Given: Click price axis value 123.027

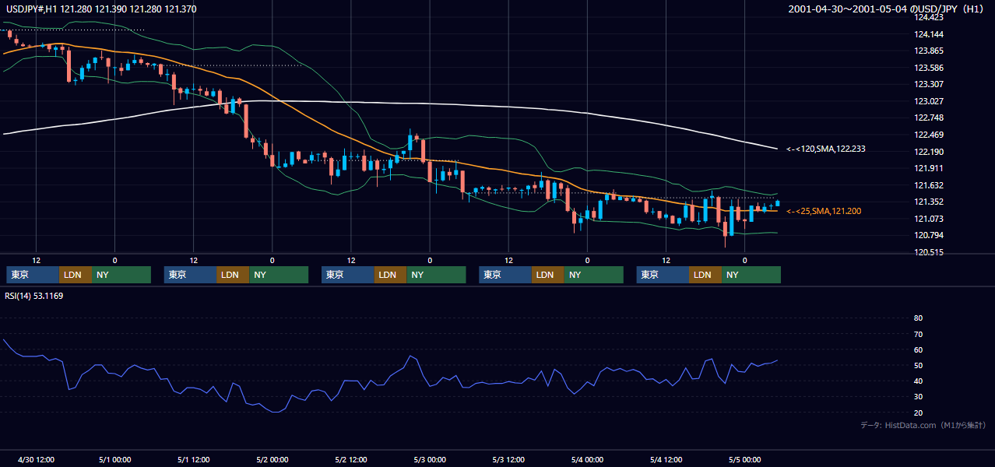Looking at the screenshot, I should [x=929, y=101].
